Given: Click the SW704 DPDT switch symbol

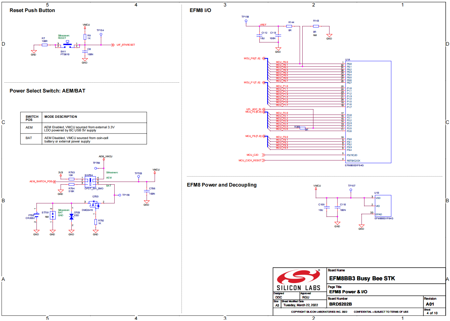Looking at the screenshot, I should point(90,181).
